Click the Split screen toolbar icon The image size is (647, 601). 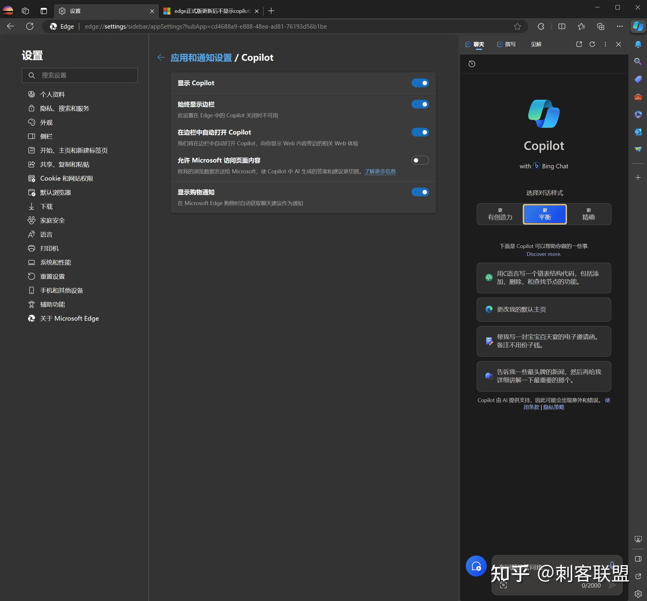562,26
